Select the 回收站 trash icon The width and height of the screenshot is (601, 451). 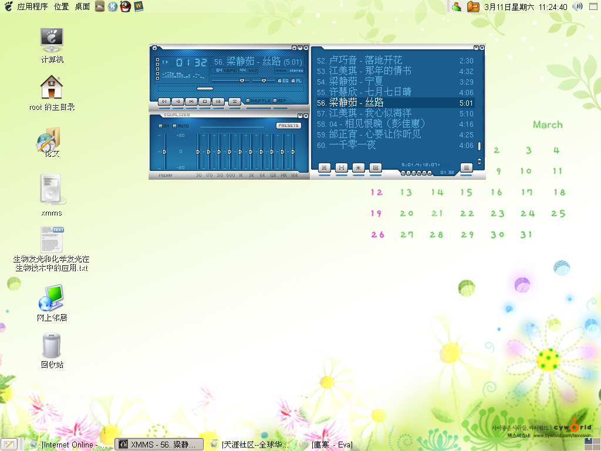click(52, 351)
